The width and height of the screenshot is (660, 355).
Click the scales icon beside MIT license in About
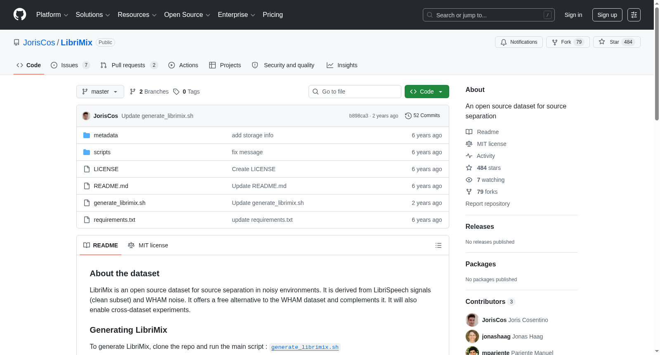pyautogui.click(x=469, y=144)
